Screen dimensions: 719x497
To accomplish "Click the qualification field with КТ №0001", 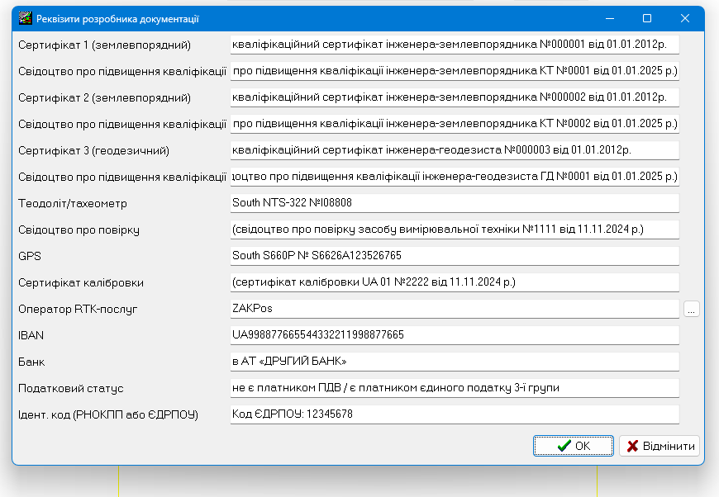I will click(454, 71).
